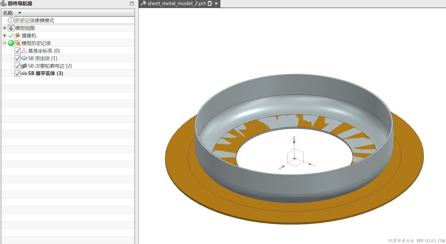The image size is (446, 244).
Task: Click the SB 突出块 feature icon
Action: [24, 58]
